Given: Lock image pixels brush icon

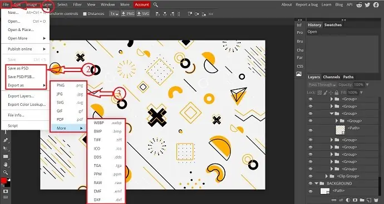Looking at the screenshot, I should coord(325,93).
